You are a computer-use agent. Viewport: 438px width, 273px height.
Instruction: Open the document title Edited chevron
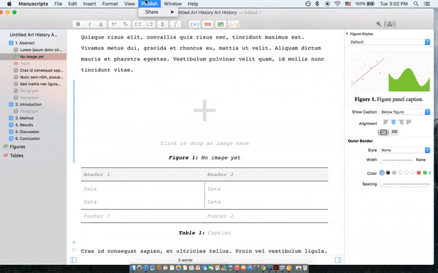(261, 12)
